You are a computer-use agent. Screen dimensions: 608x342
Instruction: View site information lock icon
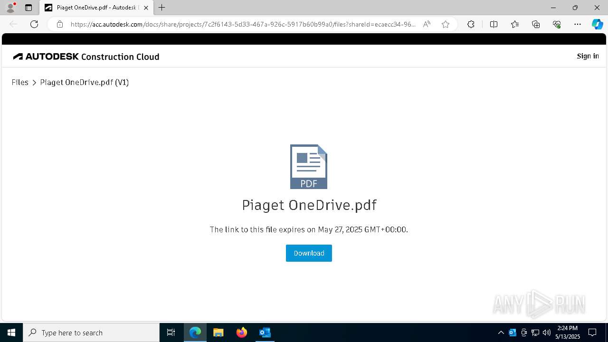click(x=60, y=24)
